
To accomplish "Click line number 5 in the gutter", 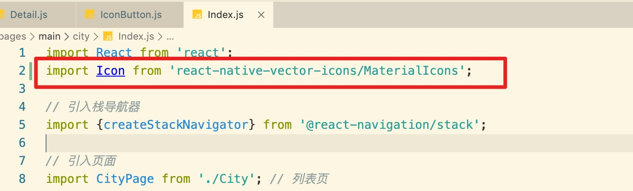I will click(22, 125).
